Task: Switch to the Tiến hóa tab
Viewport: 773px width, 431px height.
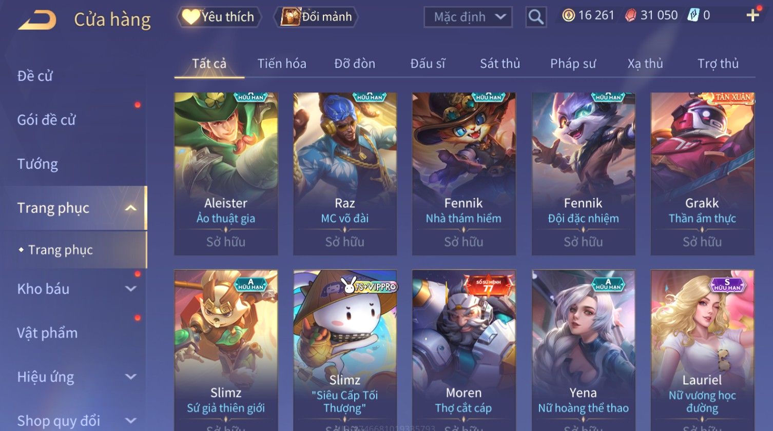Action: pyautogui.click(x=282, y=64)
